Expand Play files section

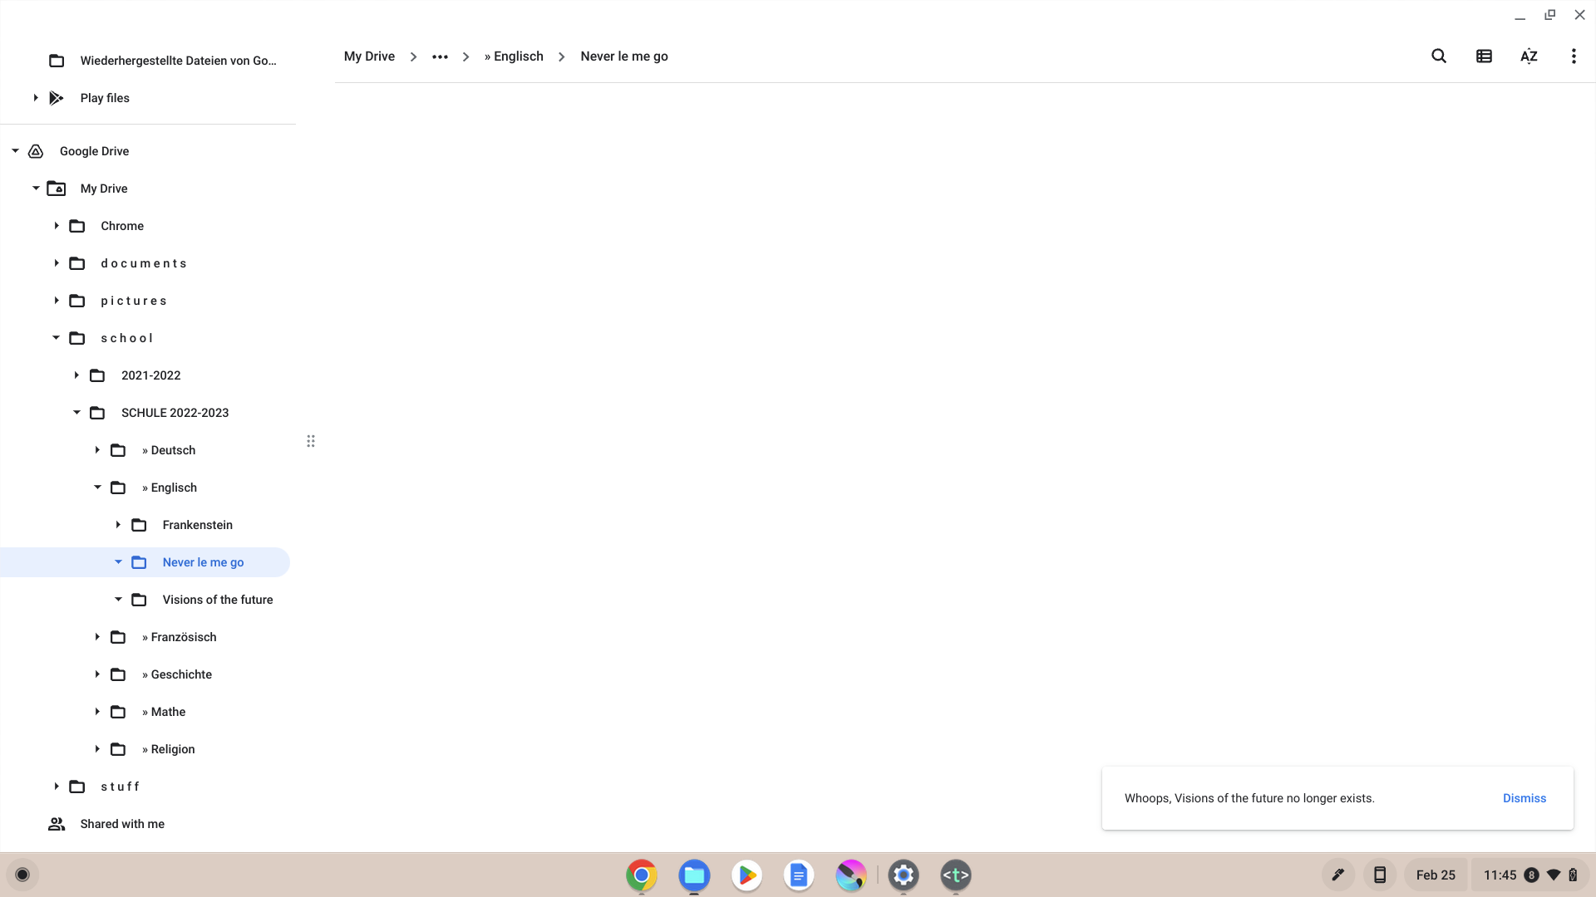(x=36, y=98)
